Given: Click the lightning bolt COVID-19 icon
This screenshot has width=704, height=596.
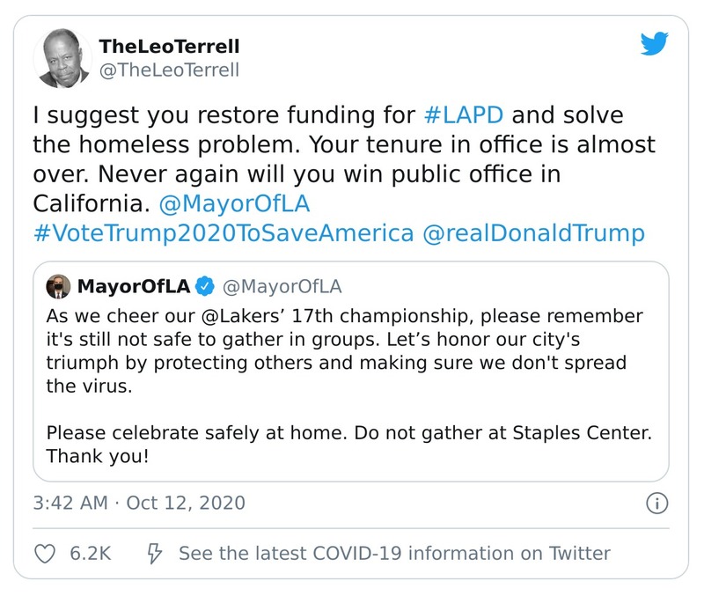Looking at the screenshot, I should click(154, 554).
